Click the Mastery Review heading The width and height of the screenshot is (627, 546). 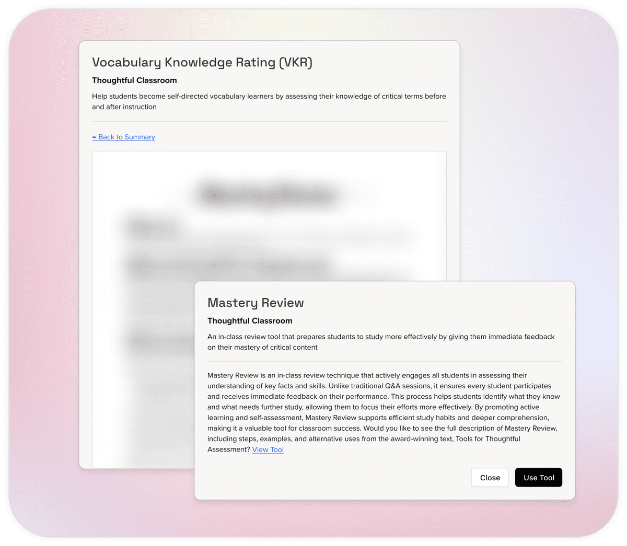[256, 303]
